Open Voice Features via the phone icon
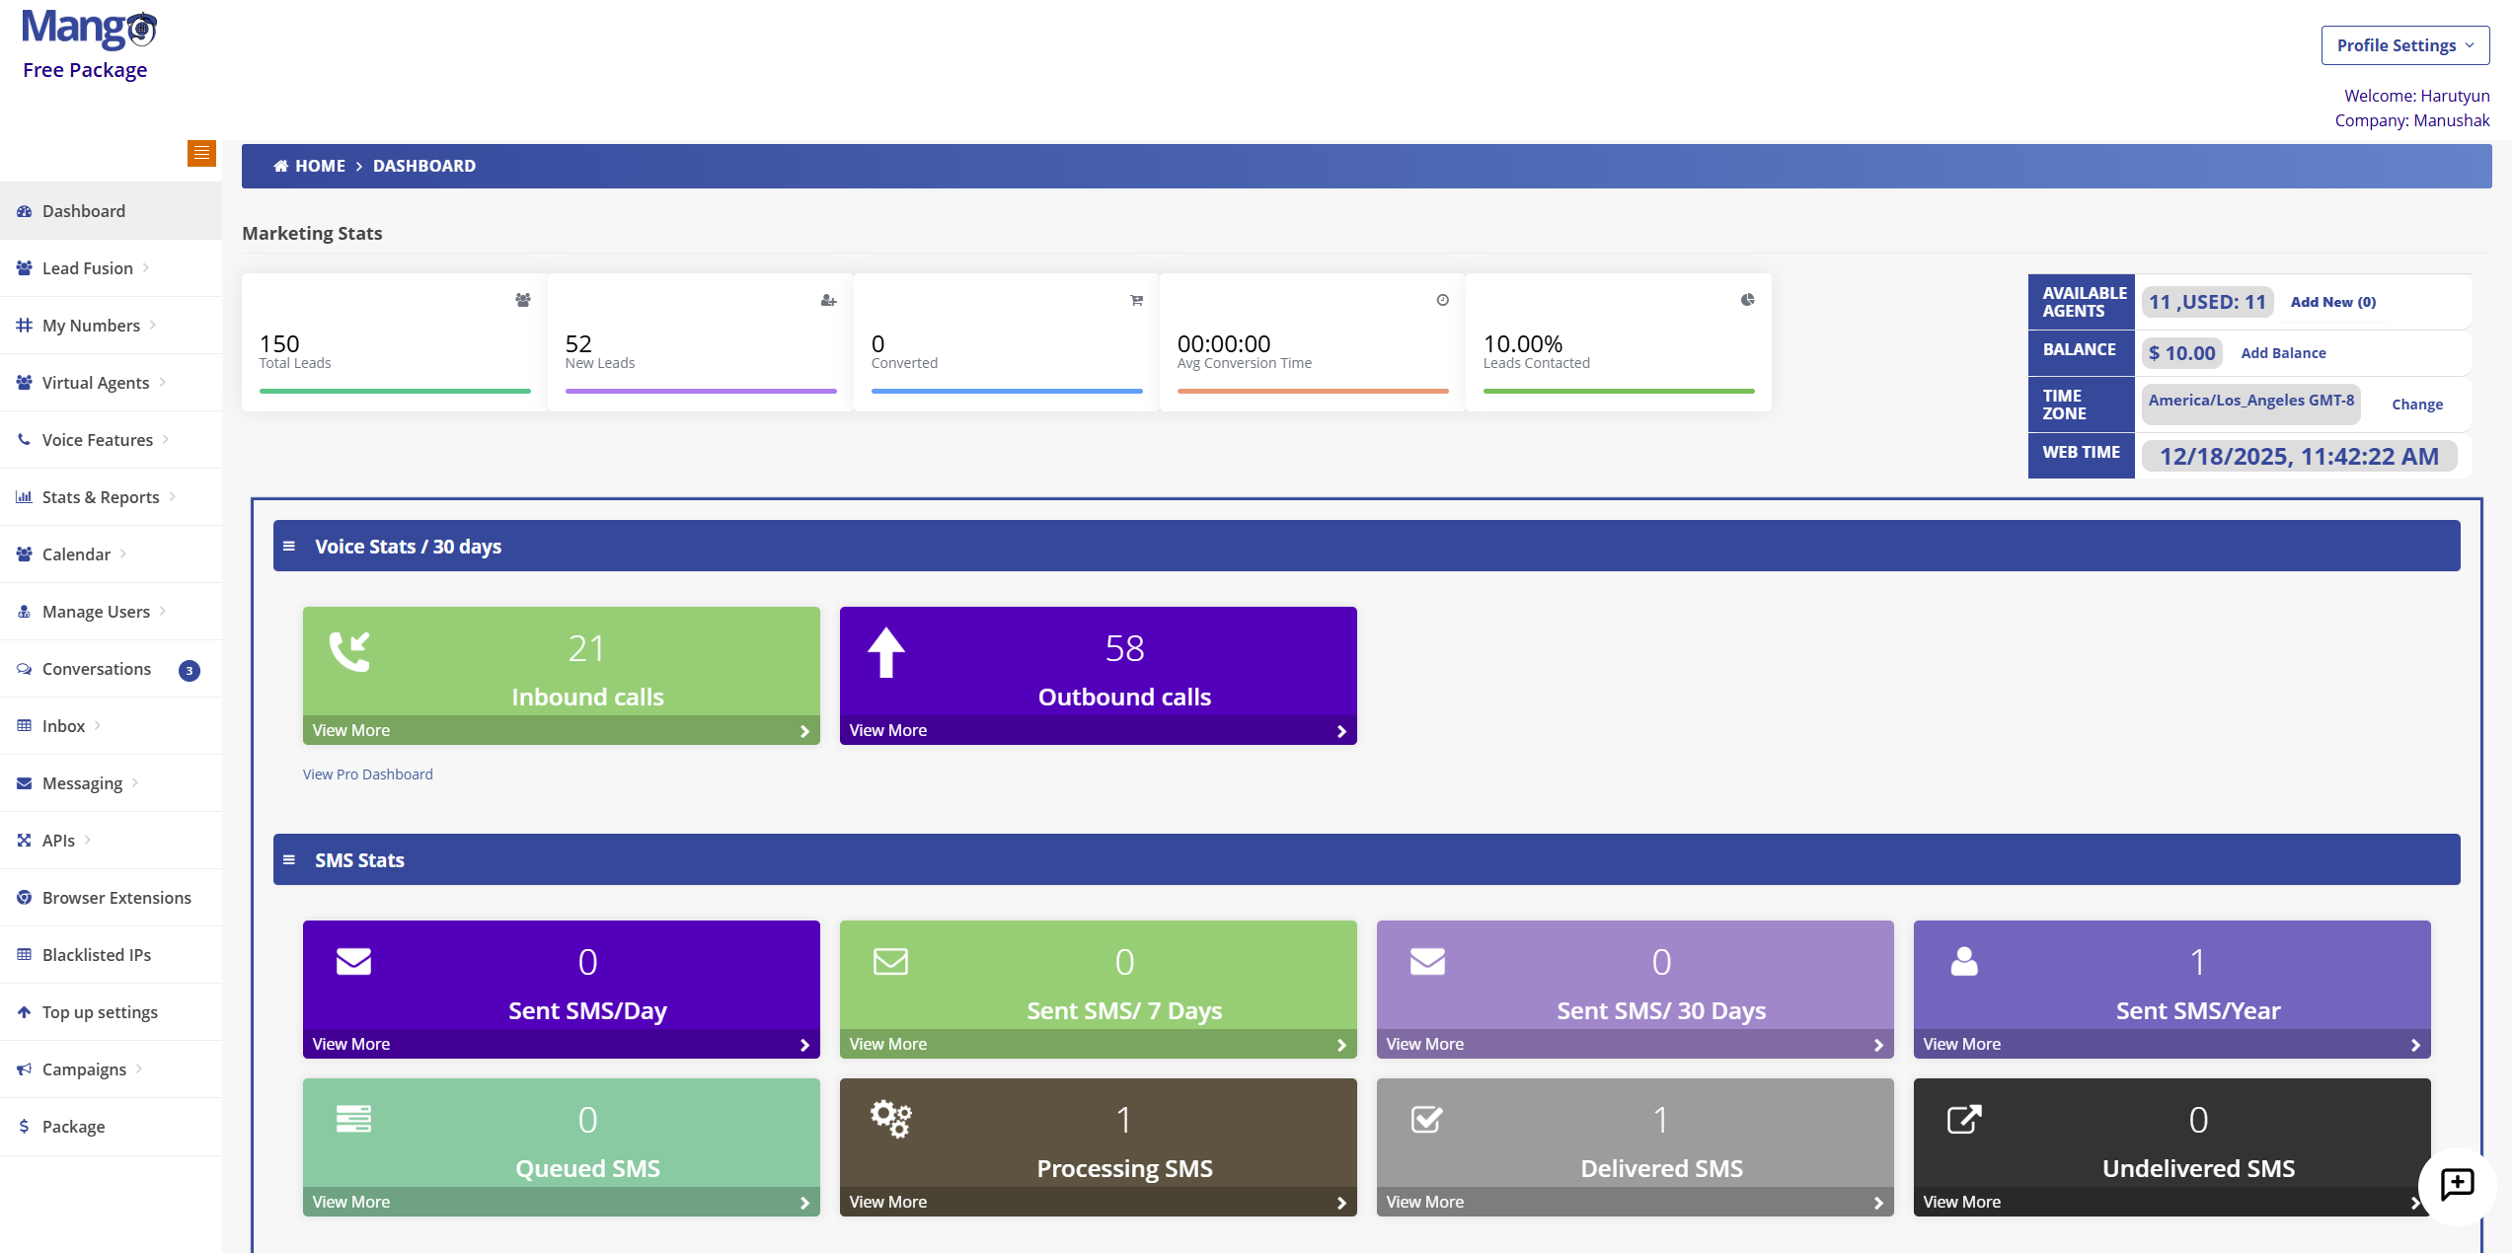The image size is (2513, 1253). (x=24, y=439)
